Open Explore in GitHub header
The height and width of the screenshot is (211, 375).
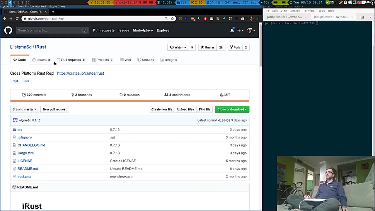pos(163,30)
